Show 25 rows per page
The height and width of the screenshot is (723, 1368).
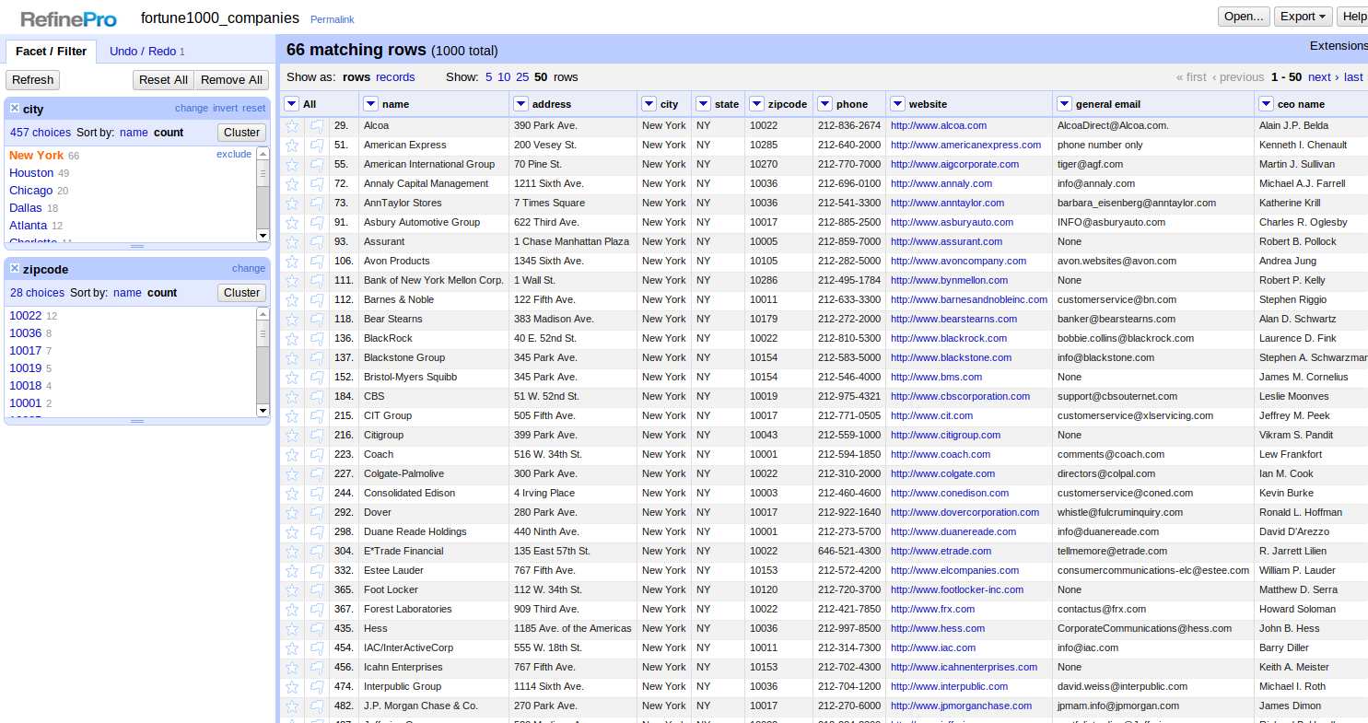522,77
